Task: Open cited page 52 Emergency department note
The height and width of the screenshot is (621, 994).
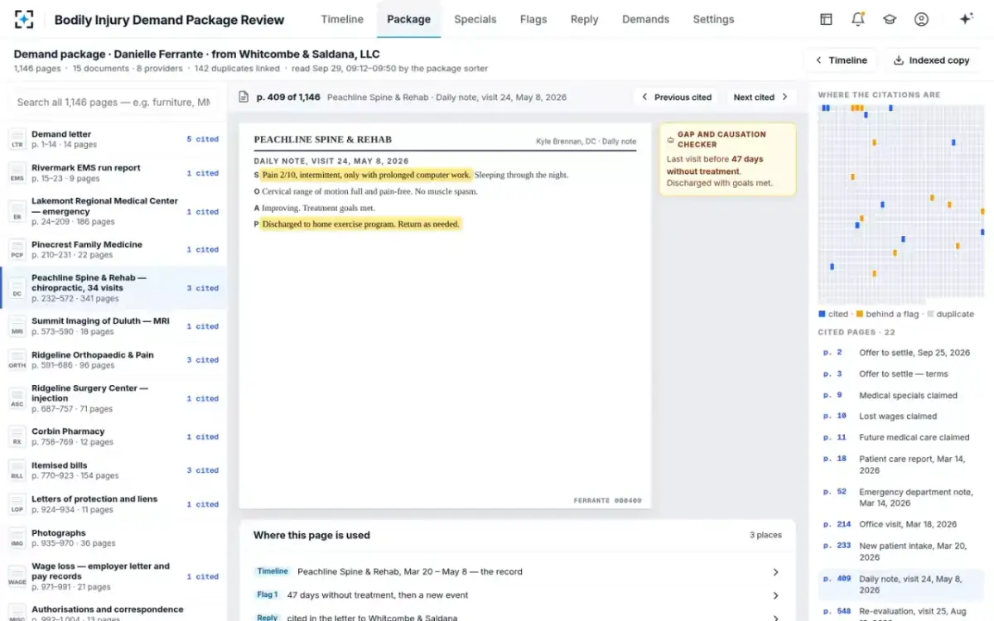Action: click(x=900, y=498)
